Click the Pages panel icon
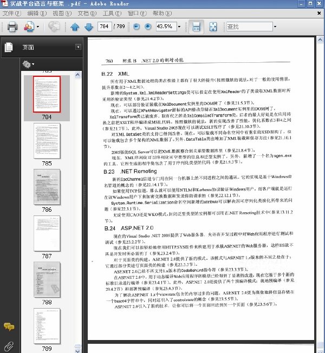The height and width of the screenshot is (353, 325). [9, 47]
